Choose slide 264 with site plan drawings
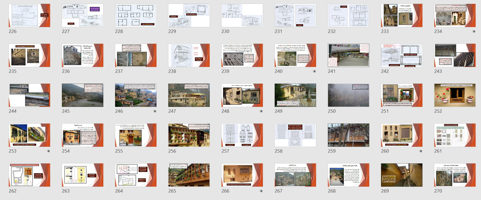 click(136, 175)
